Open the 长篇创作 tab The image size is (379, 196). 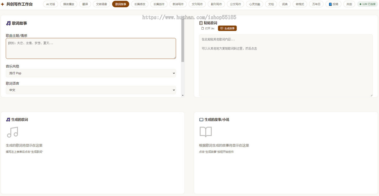159,4
